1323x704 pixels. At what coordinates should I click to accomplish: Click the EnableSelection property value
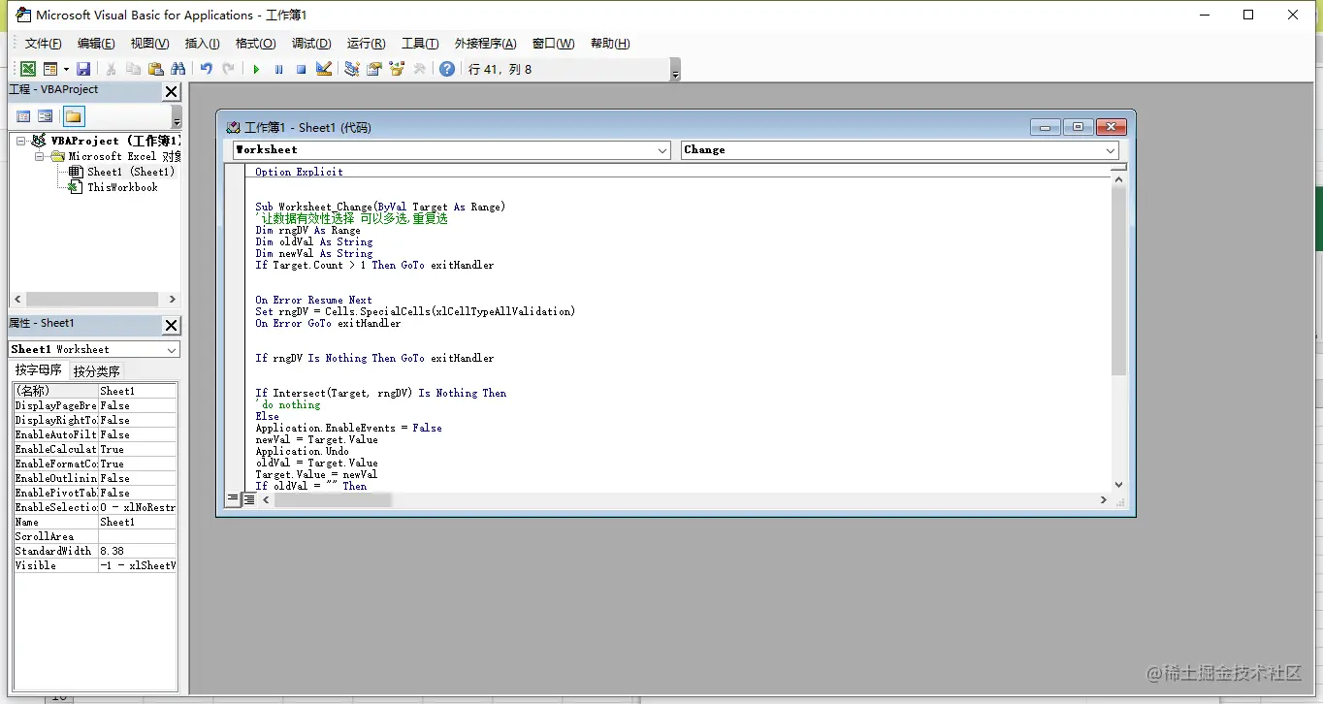[x=137, y=507]
